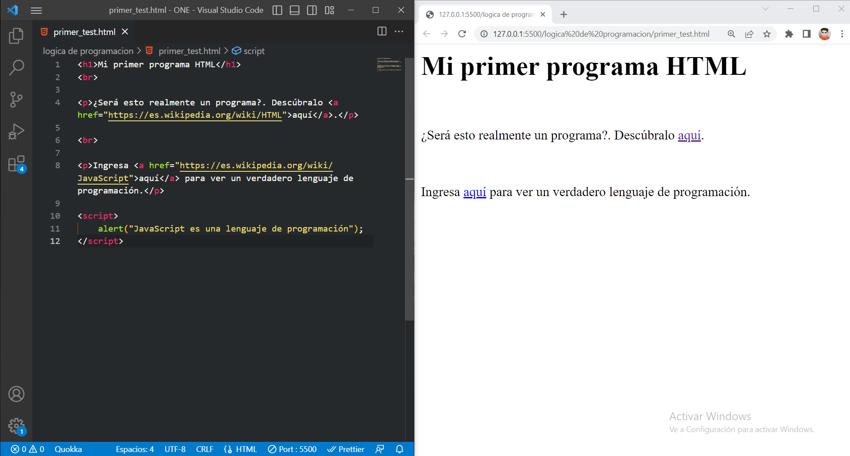This screenshot has height=456, width=850.
Task: Change end of line sequence CRLF
Action: 205,449
